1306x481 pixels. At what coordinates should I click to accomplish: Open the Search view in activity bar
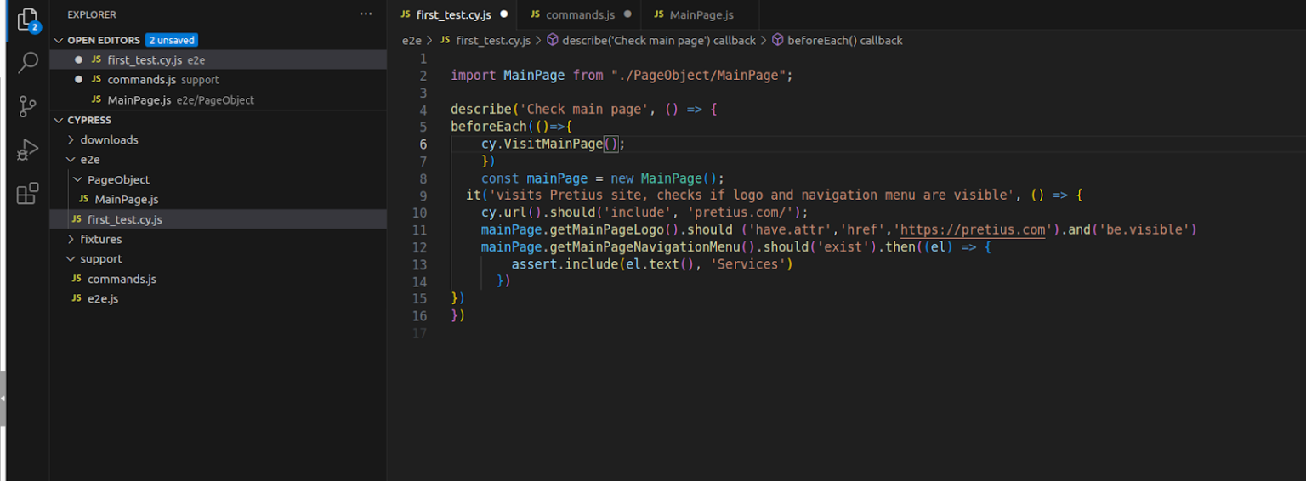pos(28,62)
